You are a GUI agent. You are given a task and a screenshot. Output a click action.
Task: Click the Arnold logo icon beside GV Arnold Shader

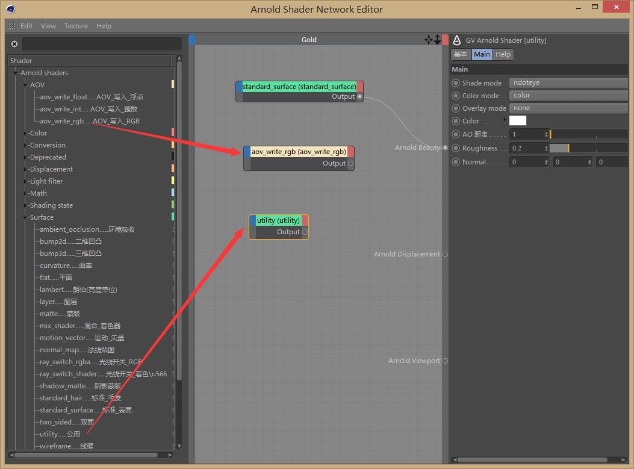[456, 40]
